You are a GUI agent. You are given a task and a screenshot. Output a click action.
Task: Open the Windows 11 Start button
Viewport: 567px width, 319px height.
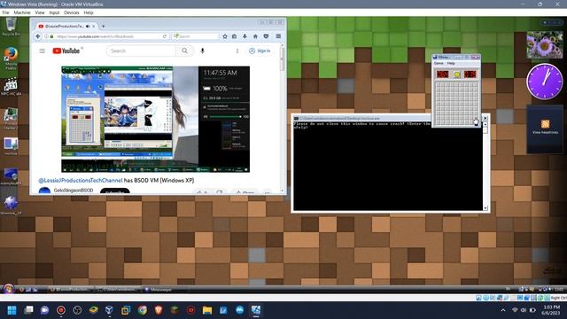point(12,310)
